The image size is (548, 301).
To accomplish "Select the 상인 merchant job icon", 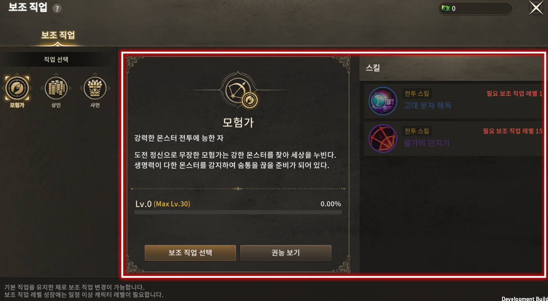I will pos(56,88).
